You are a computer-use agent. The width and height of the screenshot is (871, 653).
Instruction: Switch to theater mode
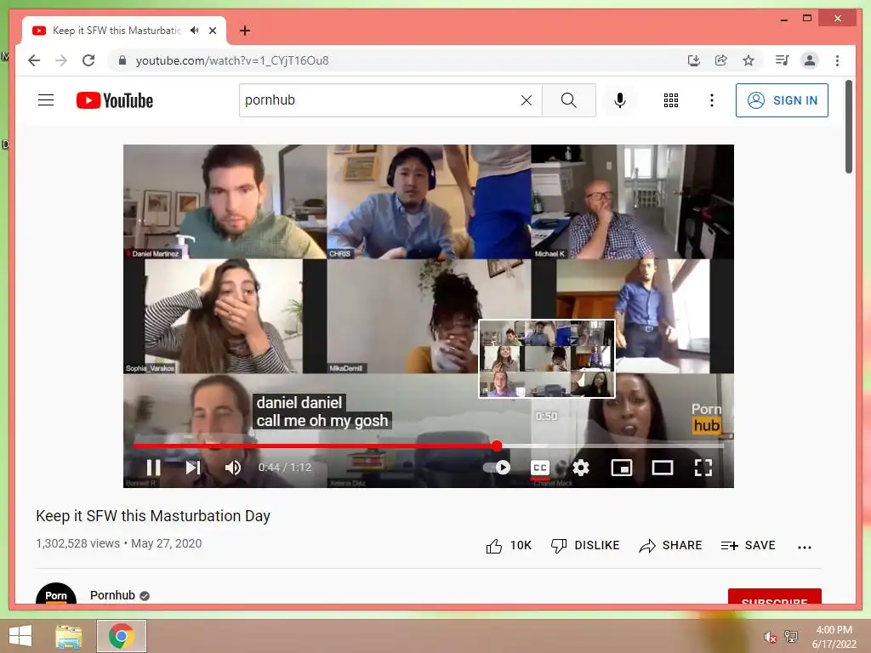(x=662, y=468)
